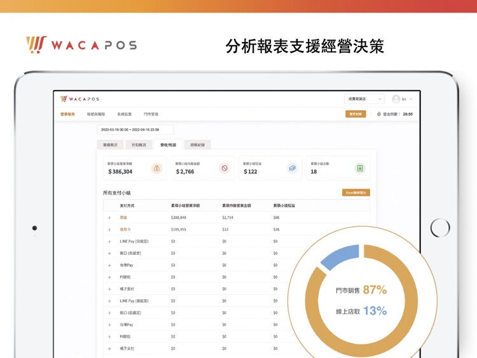This screenshot has height=358, width=477.
Task: Expand the 現金 payment row
Action: [109, 218]
